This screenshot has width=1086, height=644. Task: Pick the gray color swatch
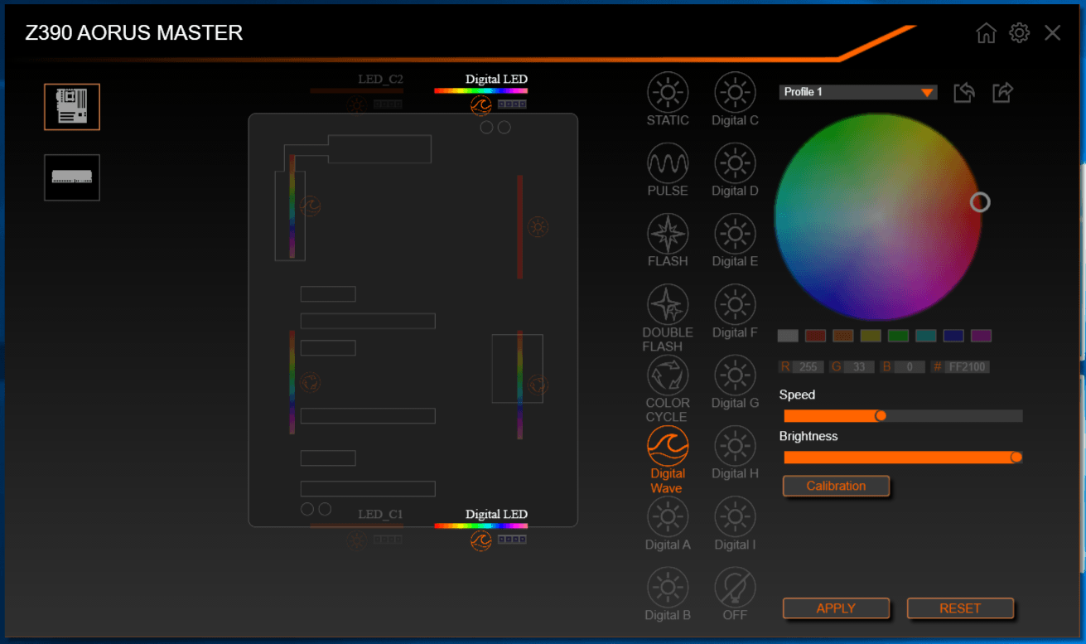pos(788,336)
